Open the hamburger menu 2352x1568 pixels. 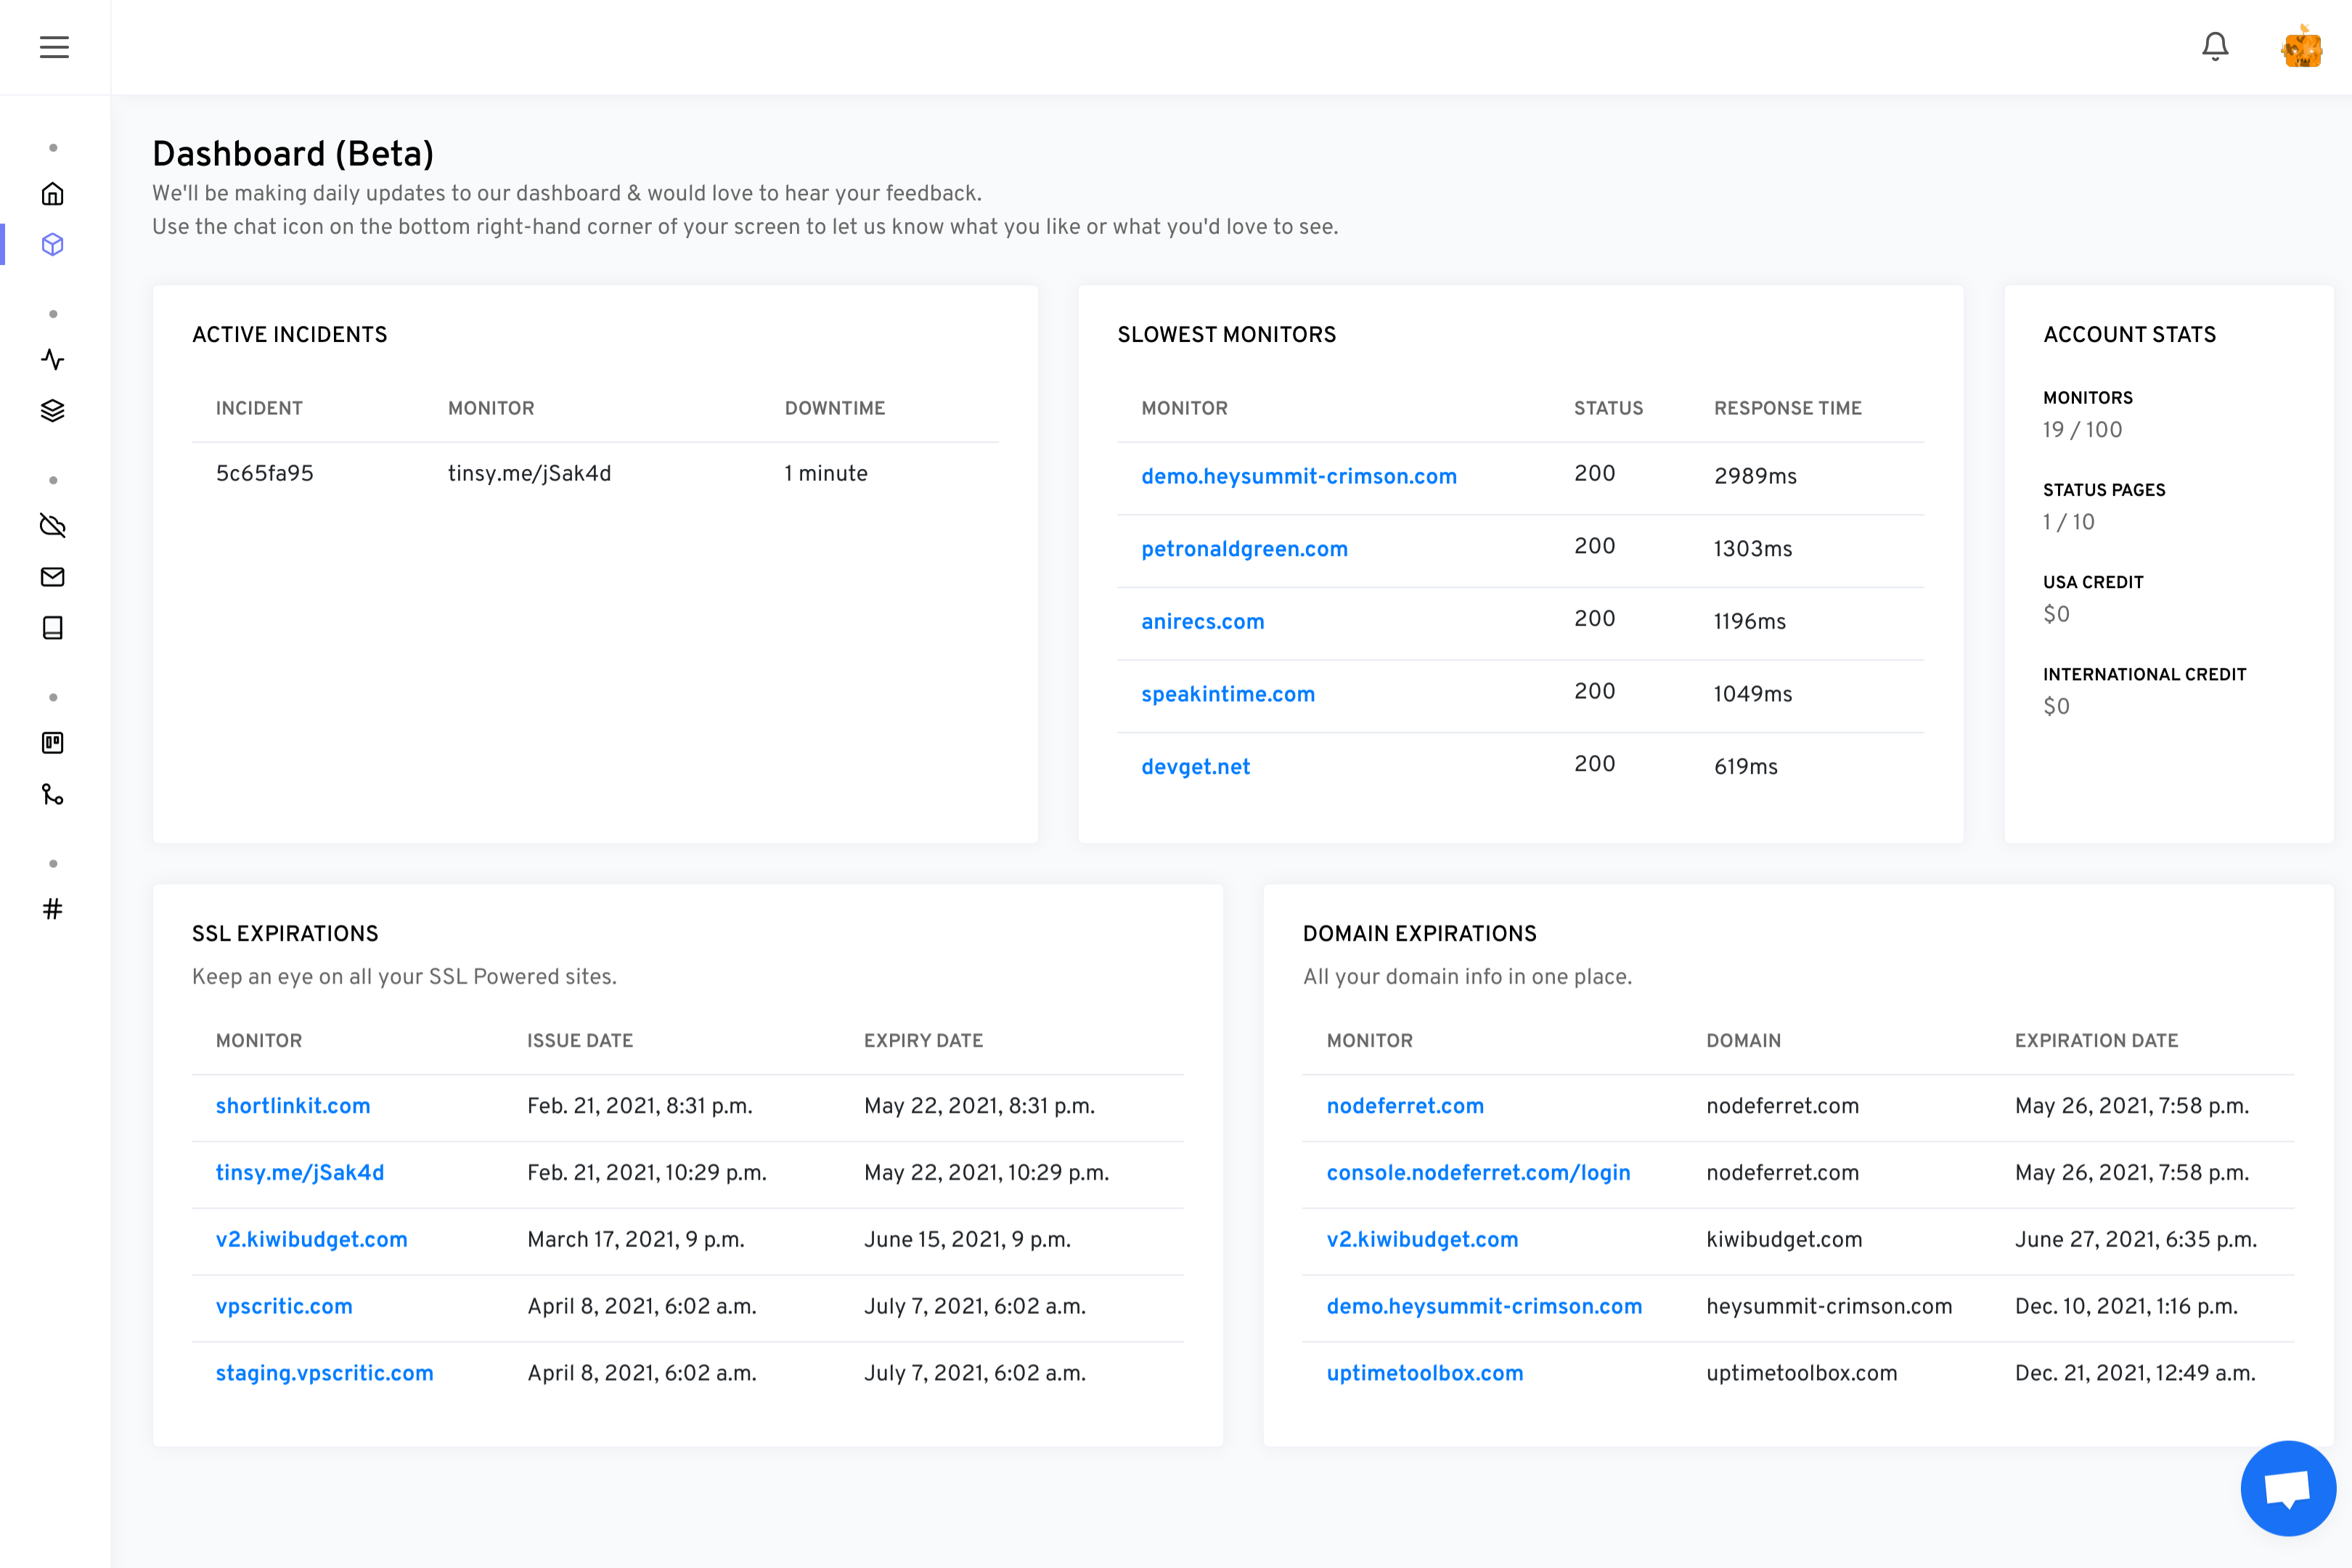54,47
